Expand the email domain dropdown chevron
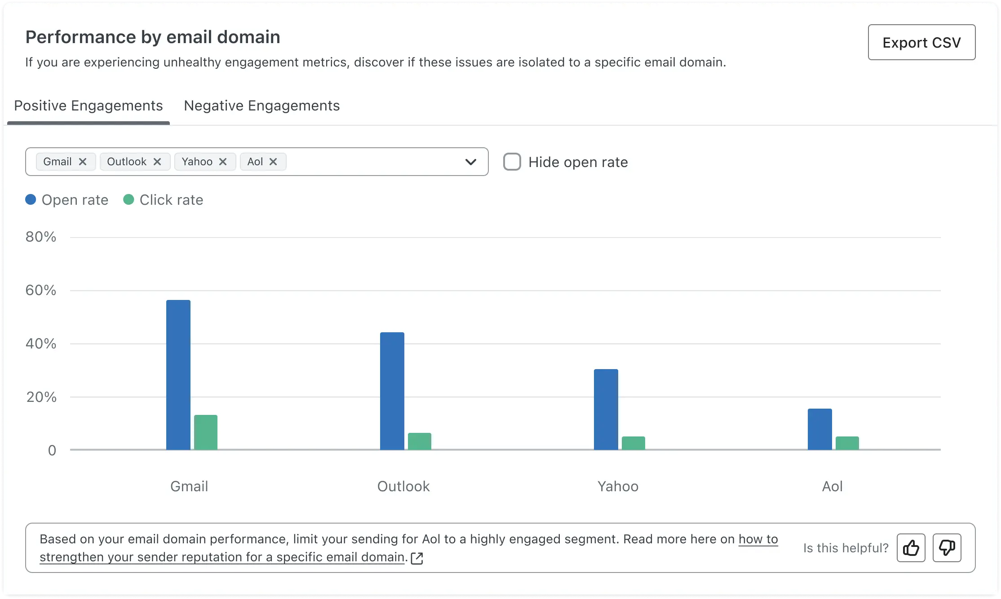Screen dimensions: 1001x599 pyautogui.click(x=470, y=162)
